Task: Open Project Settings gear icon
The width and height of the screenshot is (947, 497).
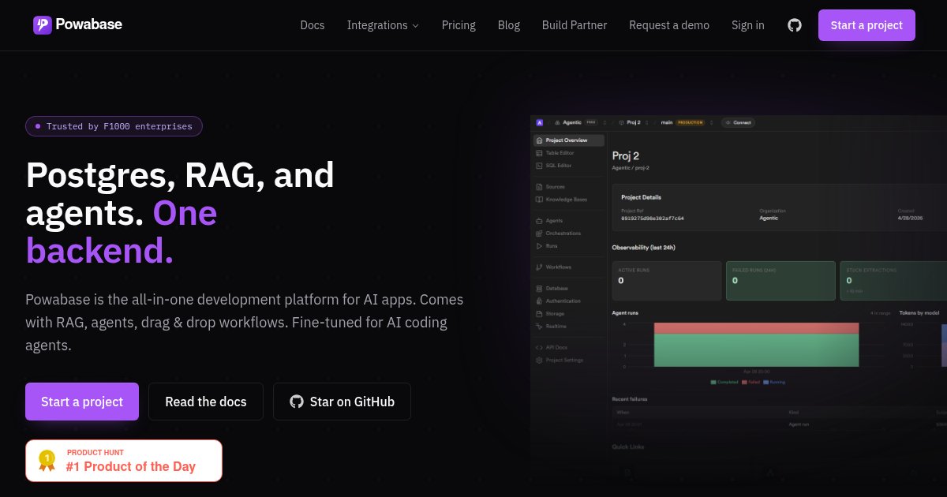Action: pos(539,360)
